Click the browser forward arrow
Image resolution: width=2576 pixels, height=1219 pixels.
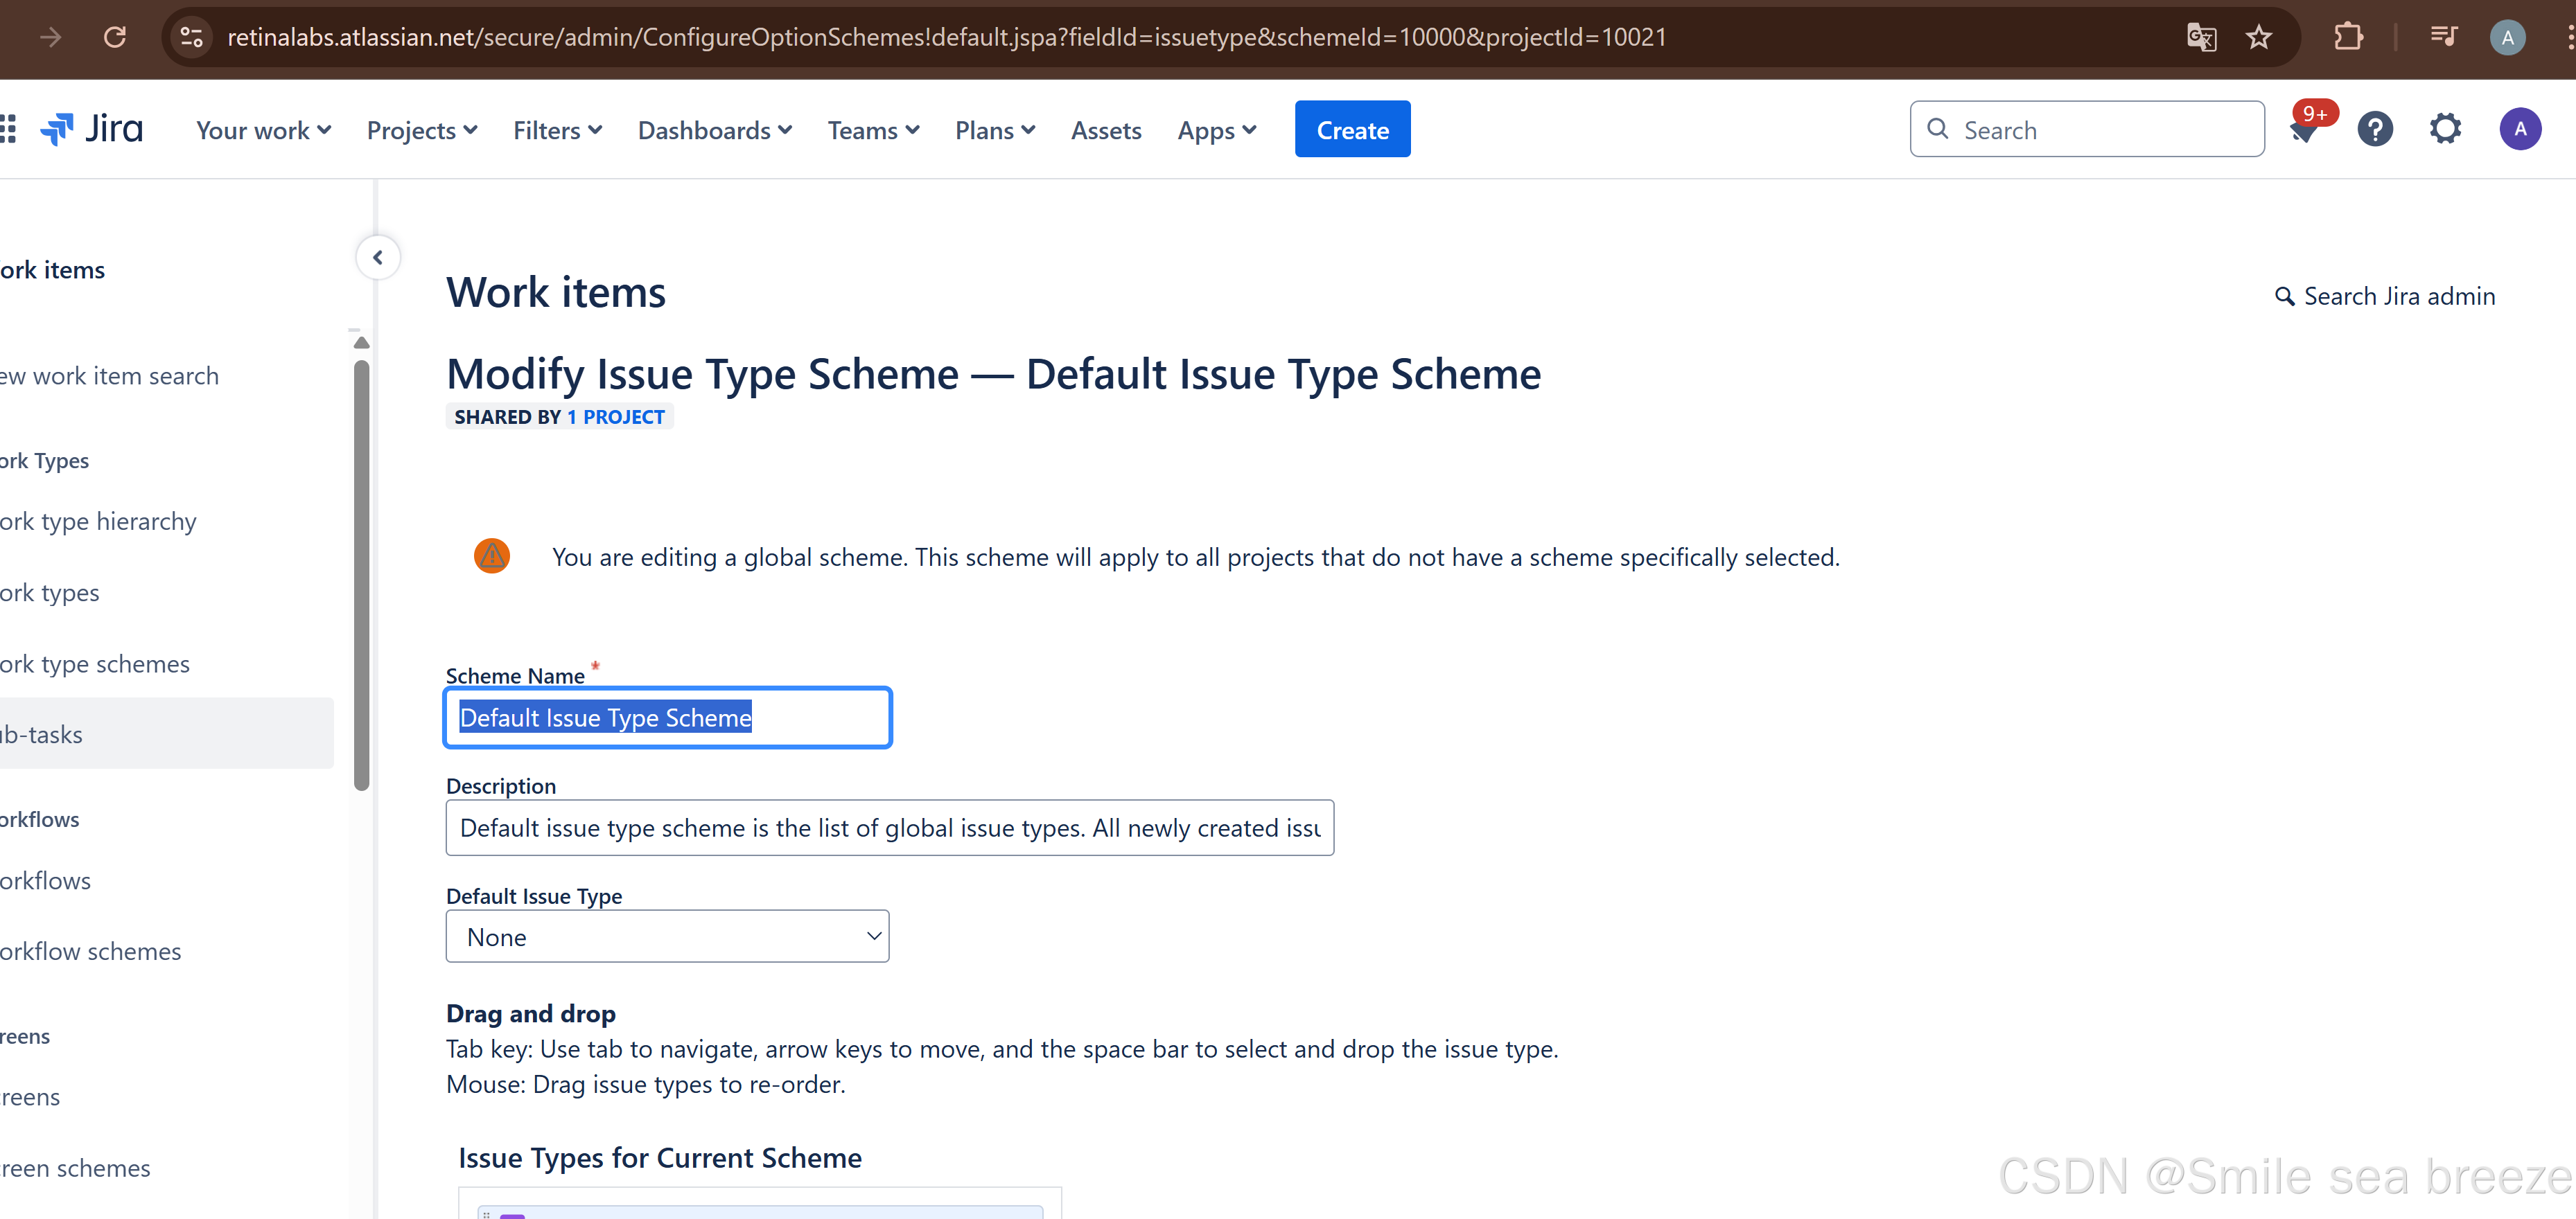pyautogui.click(x=49, y=37)
